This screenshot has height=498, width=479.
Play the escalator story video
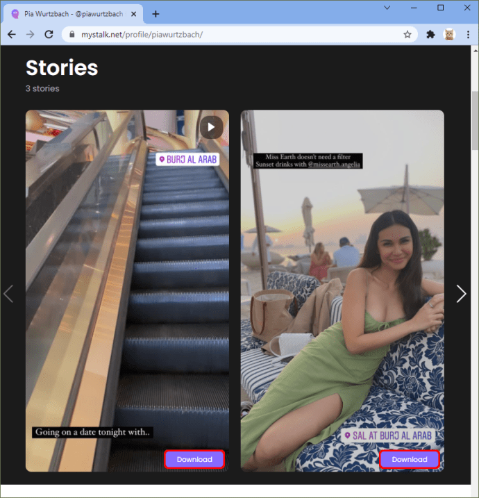point(212,127)
